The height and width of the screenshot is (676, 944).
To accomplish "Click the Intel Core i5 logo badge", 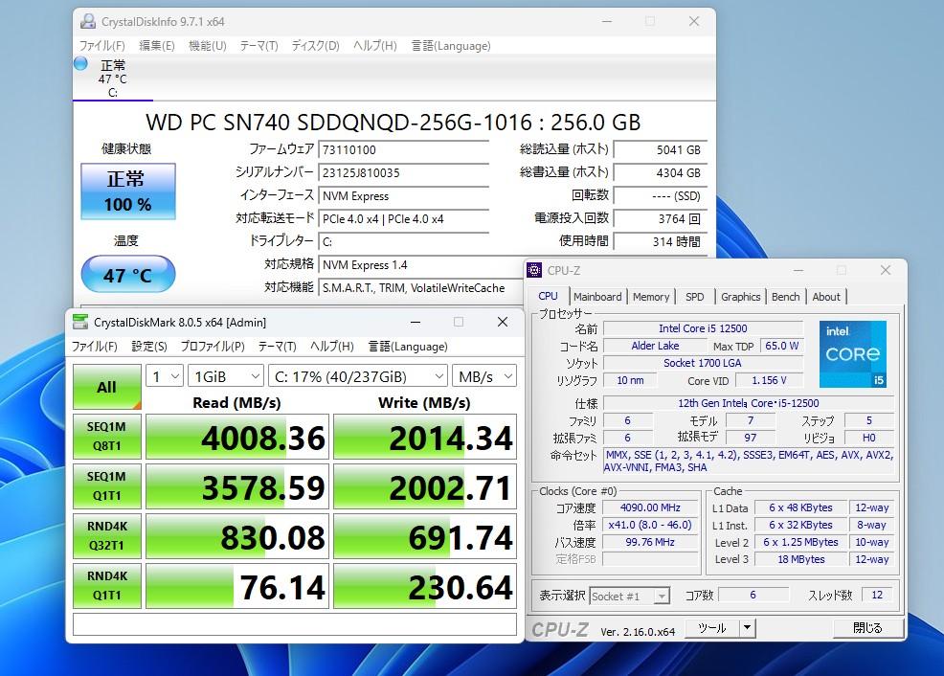I will [852, 353].
